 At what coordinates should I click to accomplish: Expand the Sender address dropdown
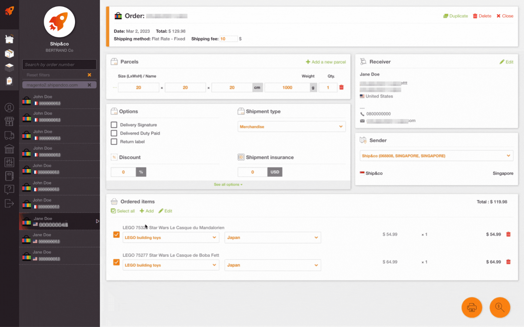tap(436, 156)
